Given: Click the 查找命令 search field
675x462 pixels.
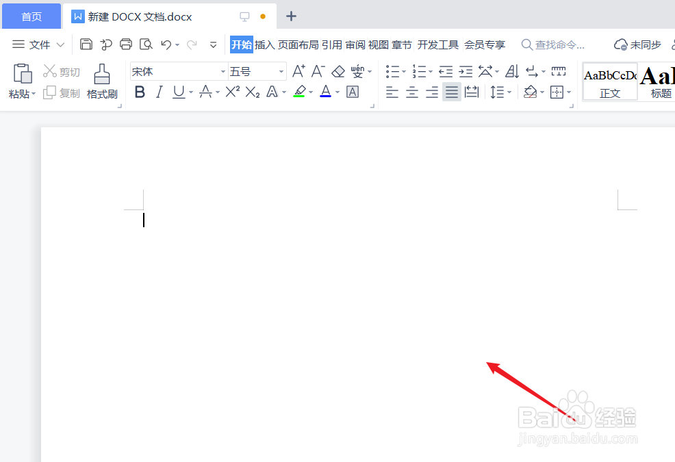Looking at the screenshot, I should (553, 44).
